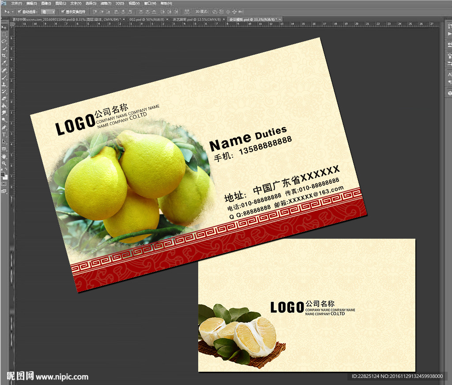Screen dimensions: 452x385
Task: Select the Eyedropper tool
Action: 4,62
